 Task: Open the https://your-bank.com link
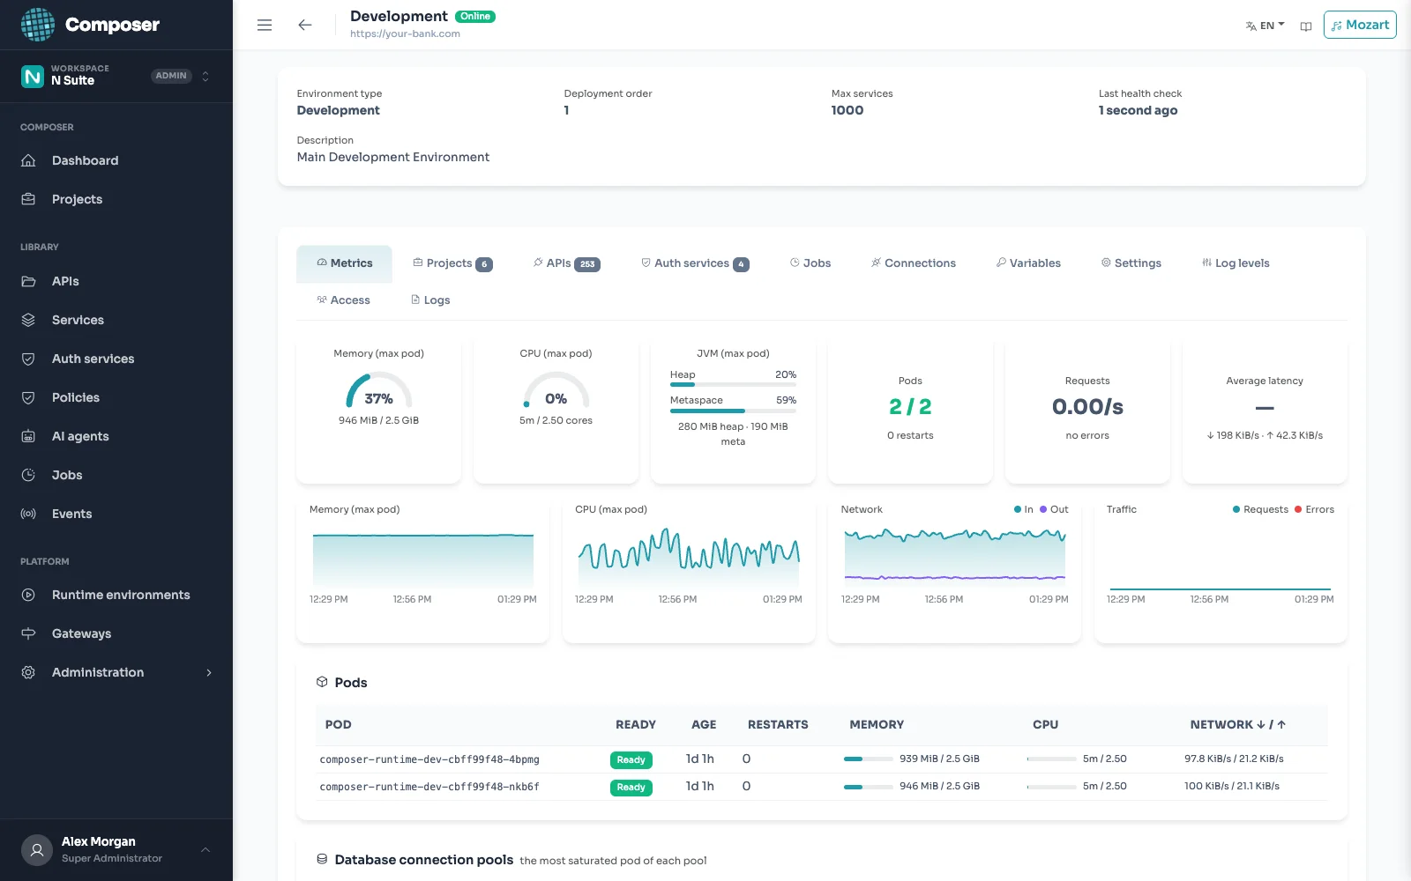[x=405, y=34]
